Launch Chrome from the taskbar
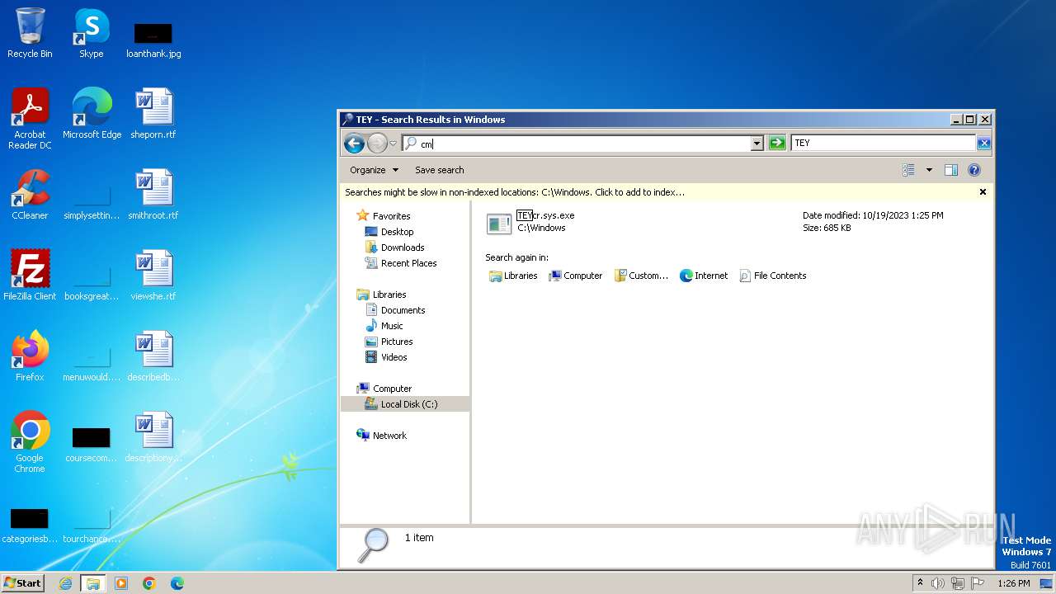The height and width of the screenshot is (594, 1056). pos(149,583)
